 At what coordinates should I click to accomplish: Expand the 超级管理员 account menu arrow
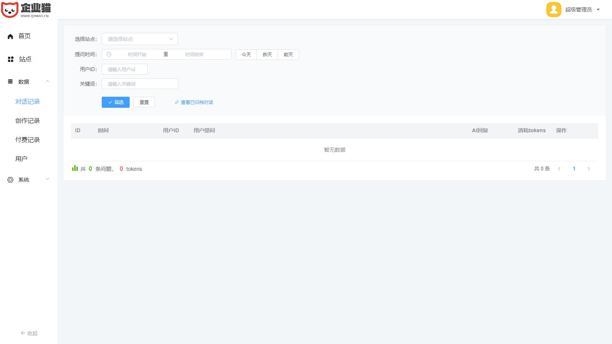point(598,10)
